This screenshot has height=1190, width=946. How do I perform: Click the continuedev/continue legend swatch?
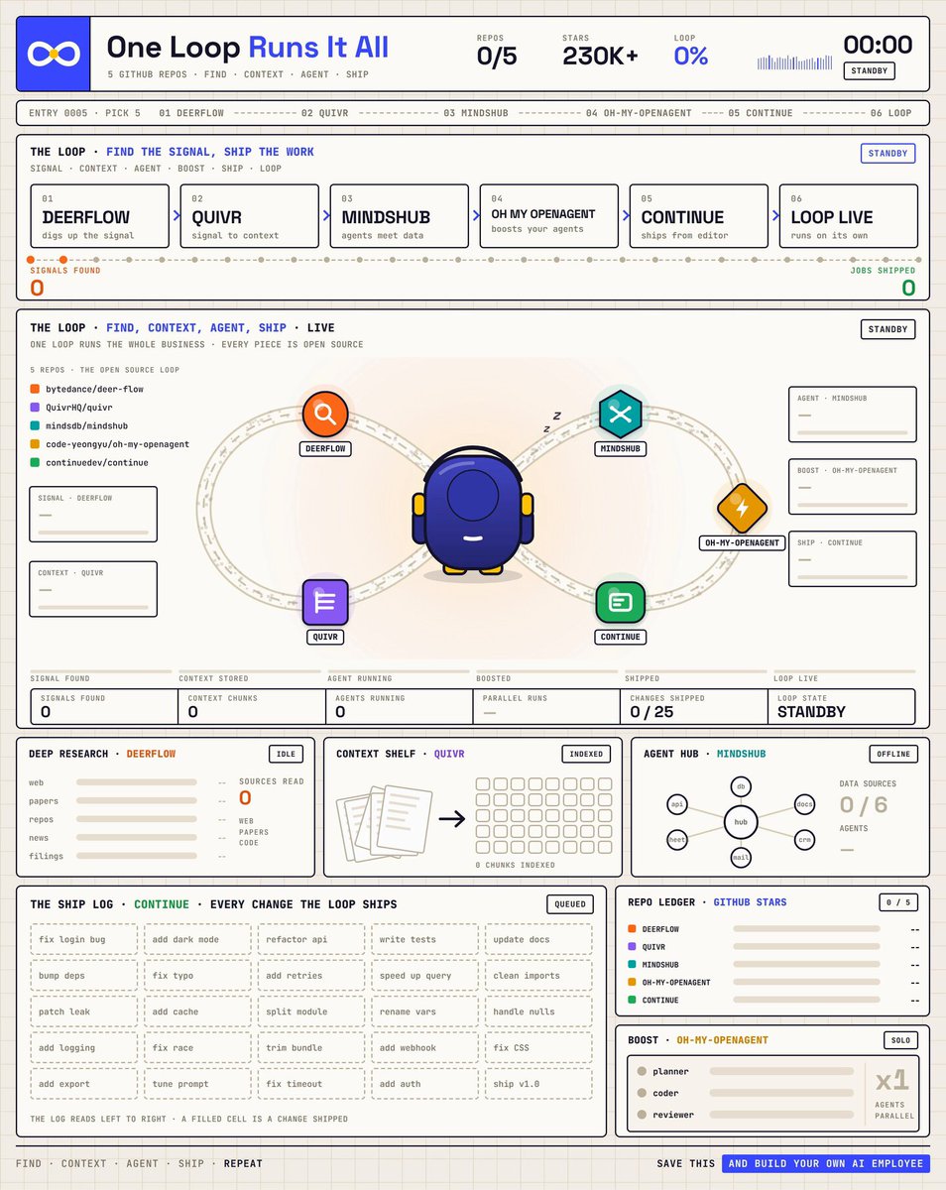[35, 462]
